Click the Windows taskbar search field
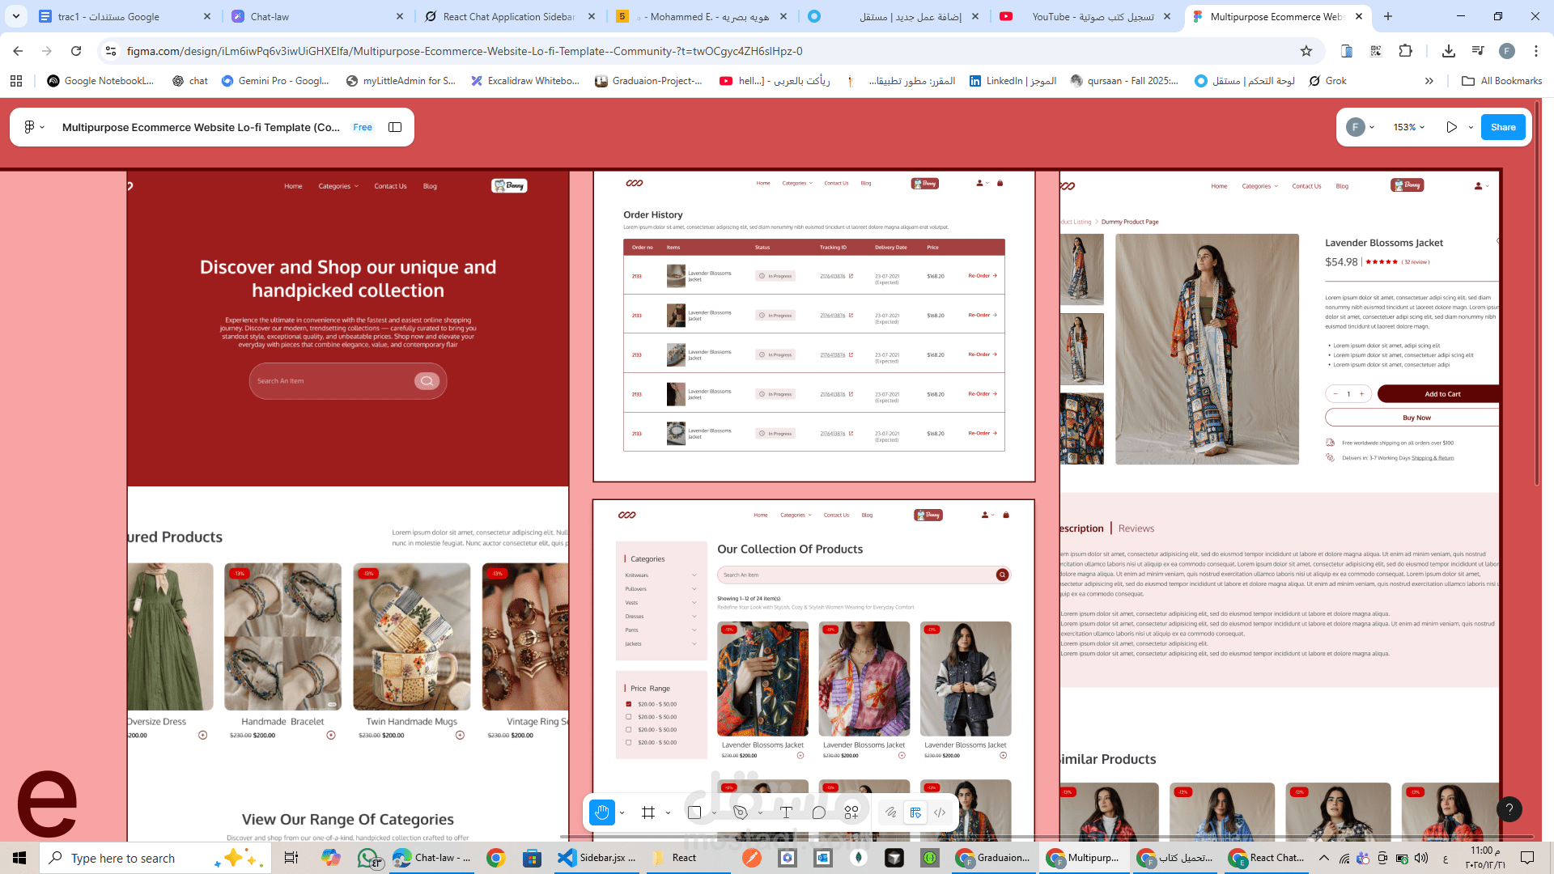 [129, 858]
